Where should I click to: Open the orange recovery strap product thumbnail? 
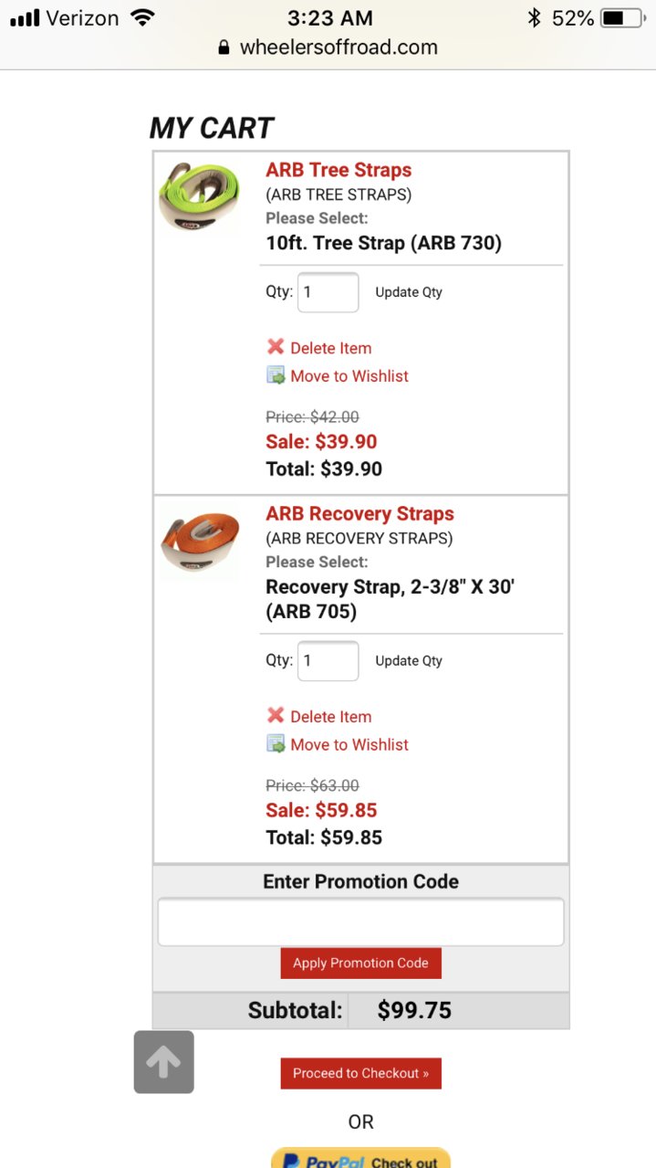pyautogui.click(x=199, y=542)
